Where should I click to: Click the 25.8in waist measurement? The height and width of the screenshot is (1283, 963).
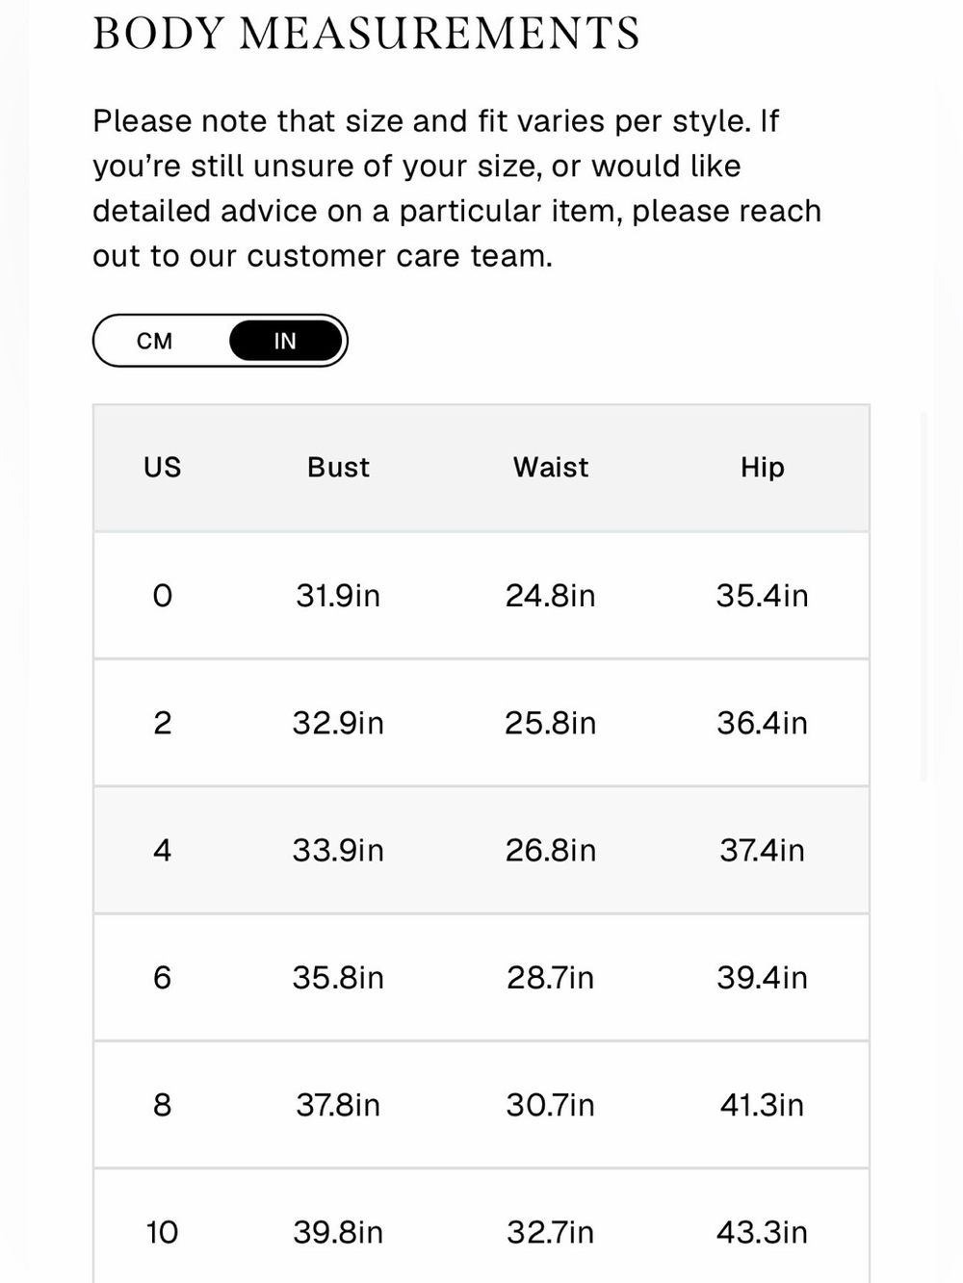[550, 723]
